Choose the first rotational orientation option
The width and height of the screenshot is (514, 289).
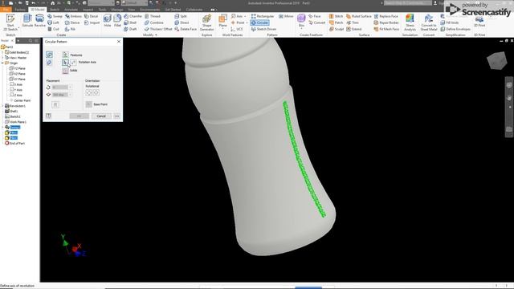pos(88,93)
